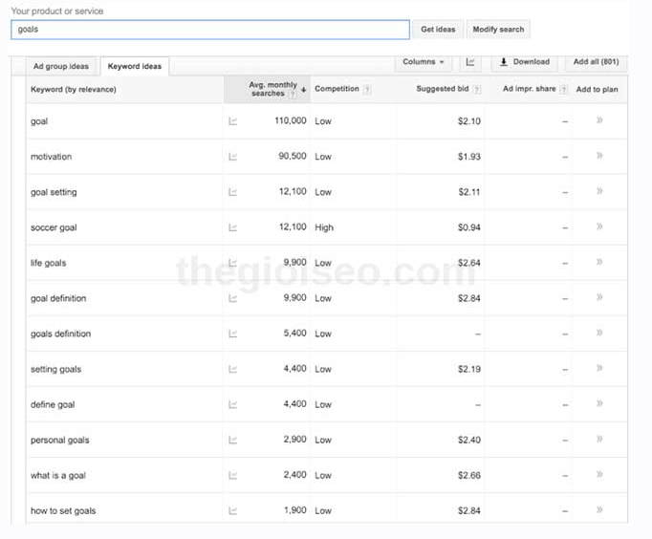The height and width of the screenshot is (539, 652).
Task: Open trend chart icon for 'goal setting' row
Action: pyautogui.click(x=233, y=192)
